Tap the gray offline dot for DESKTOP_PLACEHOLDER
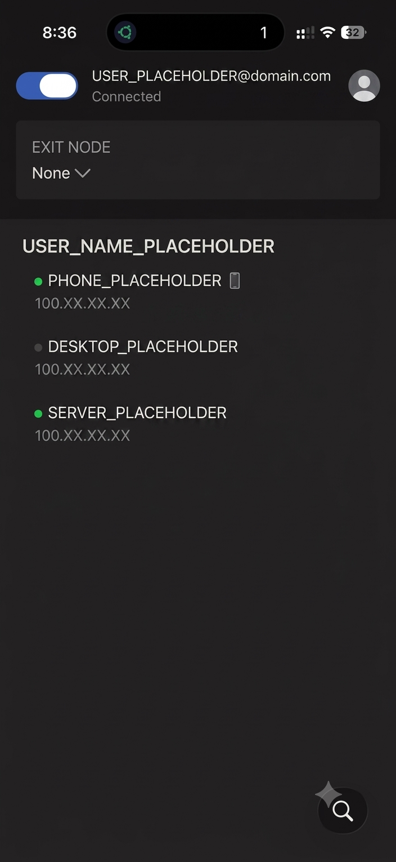The height and width of the screenshot is (862, 396). coord(38,348)
